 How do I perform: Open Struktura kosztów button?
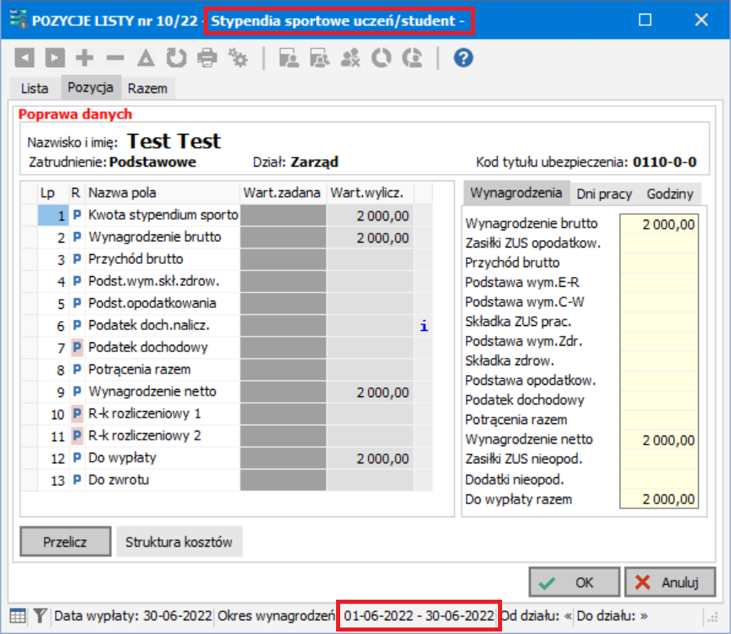179,542
